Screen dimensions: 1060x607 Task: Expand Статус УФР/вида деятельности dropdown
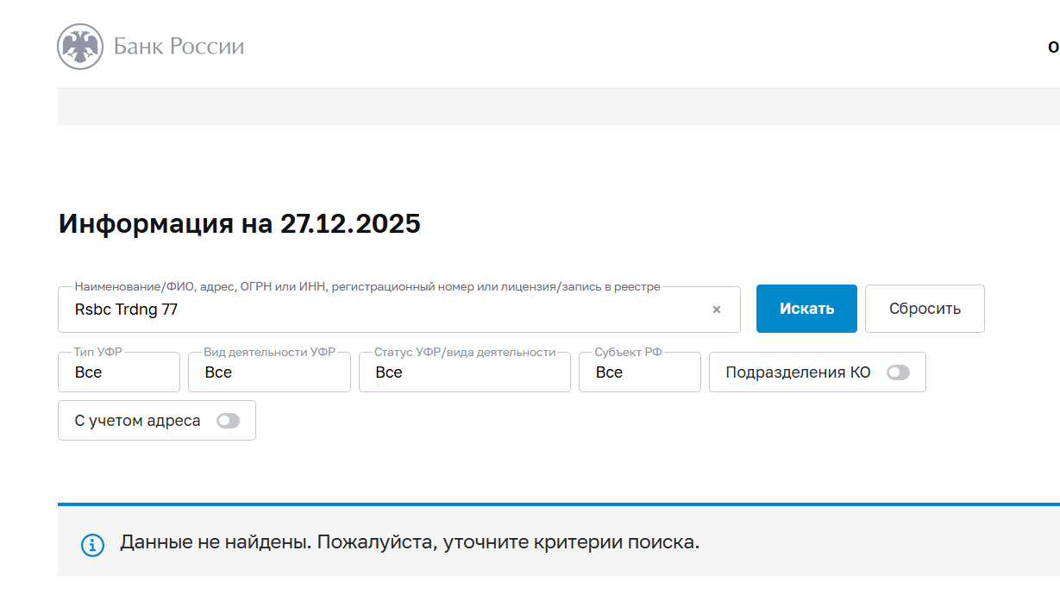coord(465,372)
